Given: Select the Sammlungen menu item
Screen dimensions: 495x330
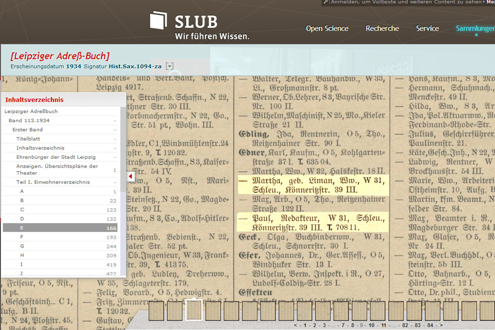Looking at the screenshot, I should tap(475, 28).
